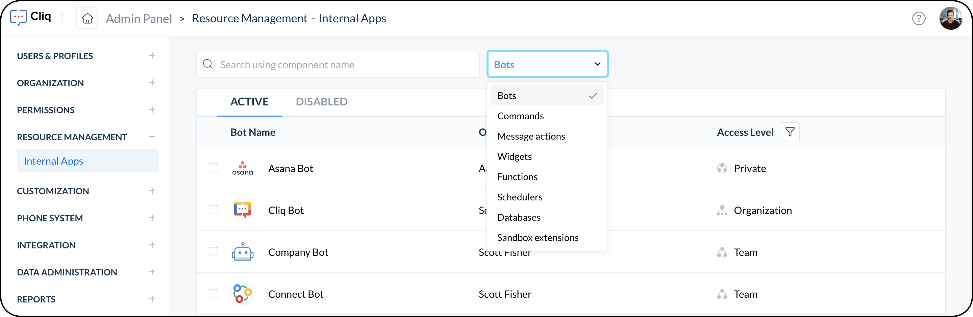Select the Asana Bot checkbox
The width and height of the screenshot is (973, 317).
tap(214, 168)
